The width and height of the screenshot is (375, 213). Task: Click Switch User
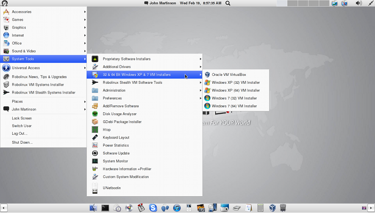pyautogui.click(x=44, y=126)
